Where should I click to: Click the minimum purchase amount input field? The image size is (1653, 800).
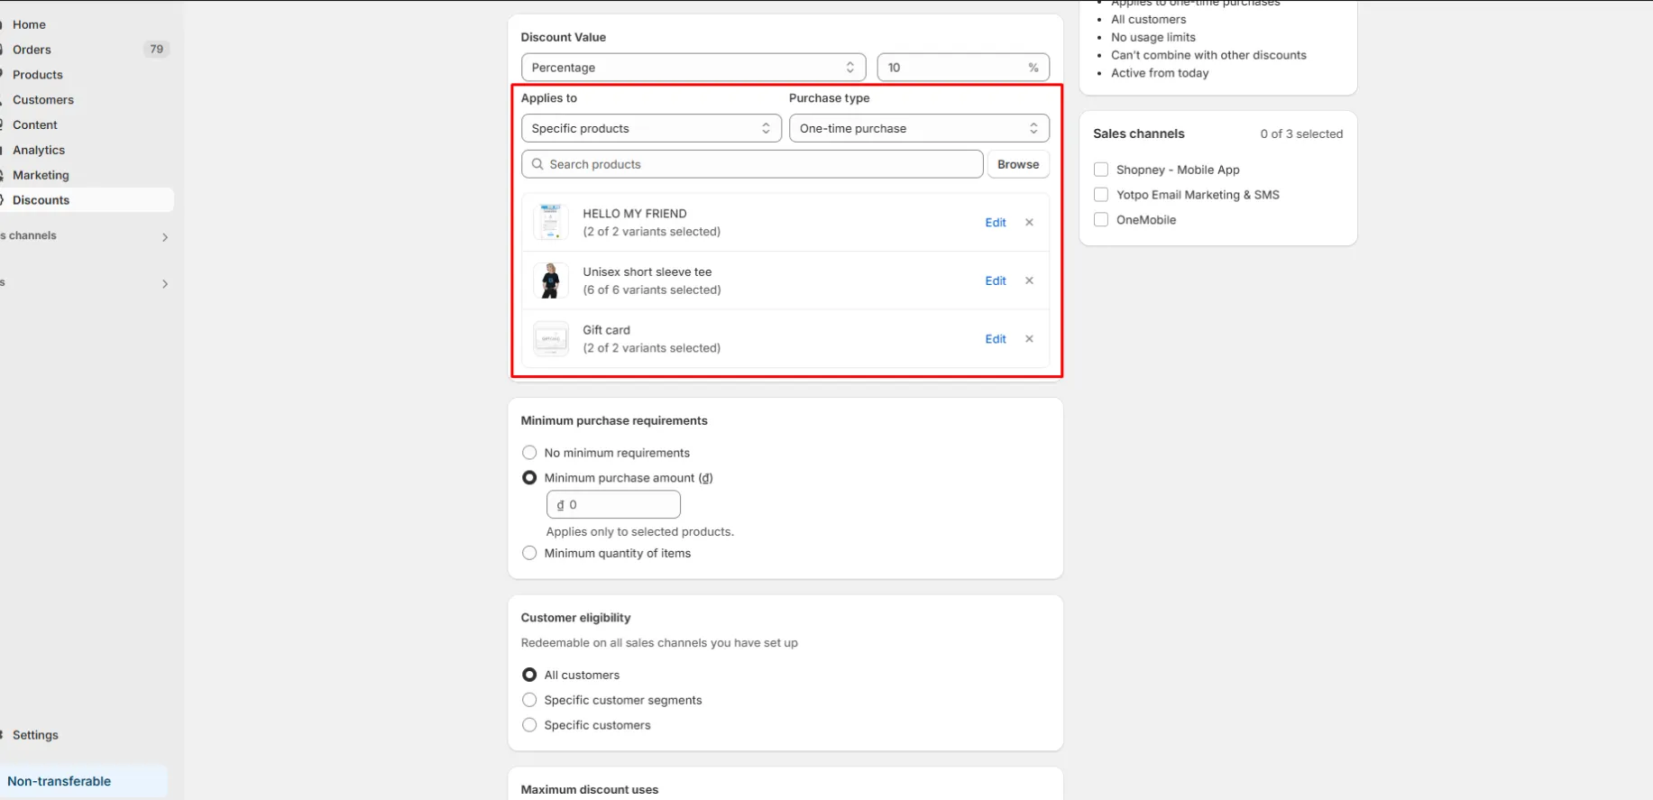click(x=613, y=505)
